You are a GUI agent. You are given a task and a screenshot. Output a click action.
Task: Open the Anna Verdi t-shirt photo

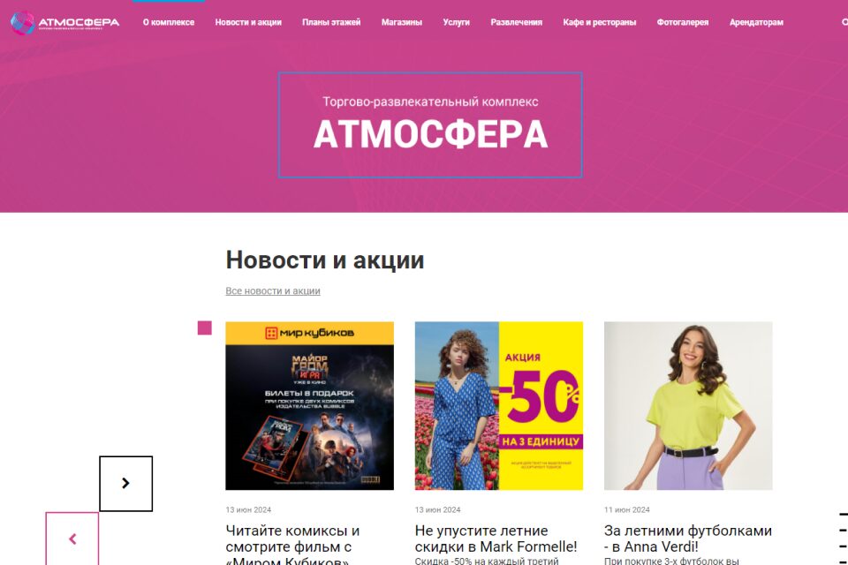click(688, 406)
